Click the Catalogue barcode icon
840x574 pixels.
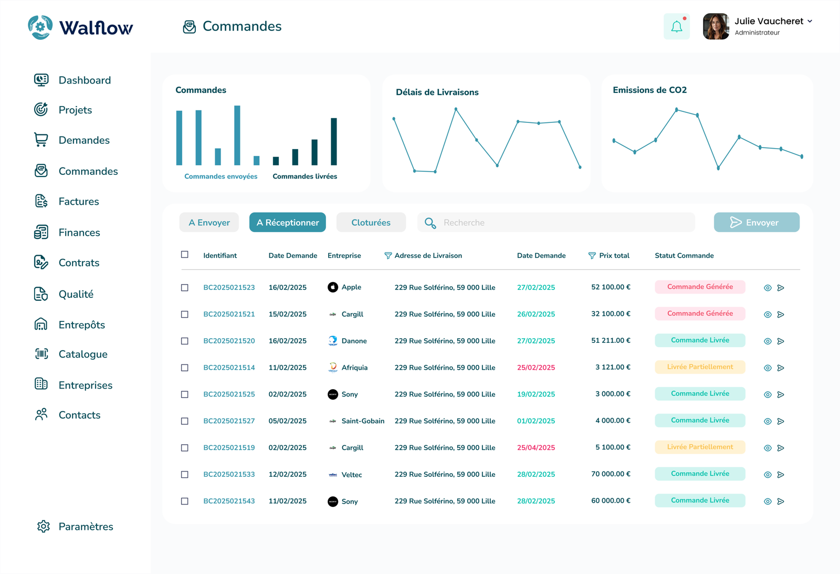coord(41,354)
